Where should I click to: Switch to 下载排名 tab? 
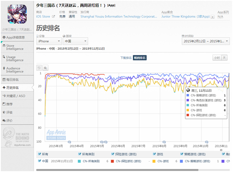pos(126,58)
